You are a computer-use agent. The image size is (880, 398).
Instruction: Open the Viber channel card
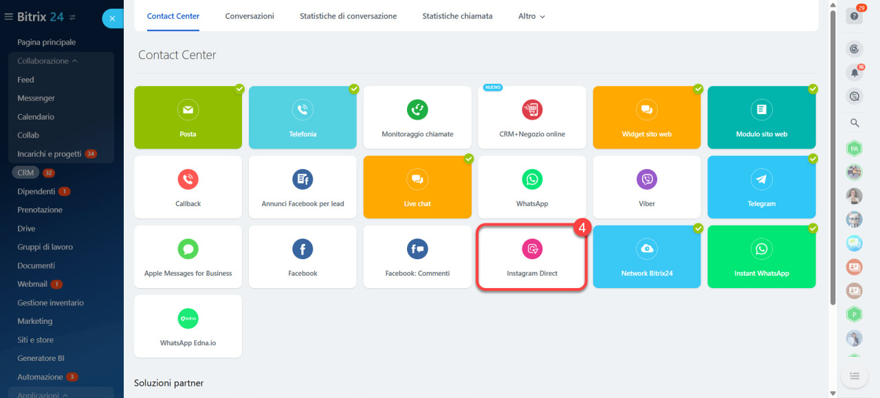(647, 187)
